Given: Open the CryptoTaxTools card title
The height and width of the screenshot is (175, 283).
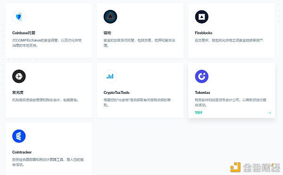Looking at the screenshot, I should coord(117,92).
